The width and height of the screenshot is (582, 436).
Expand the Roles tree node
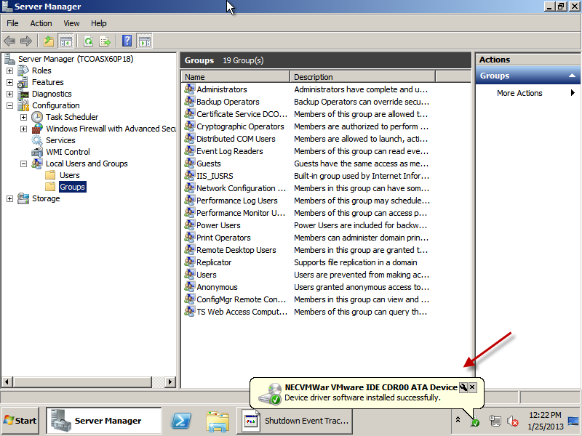click(x=9, y=70)
